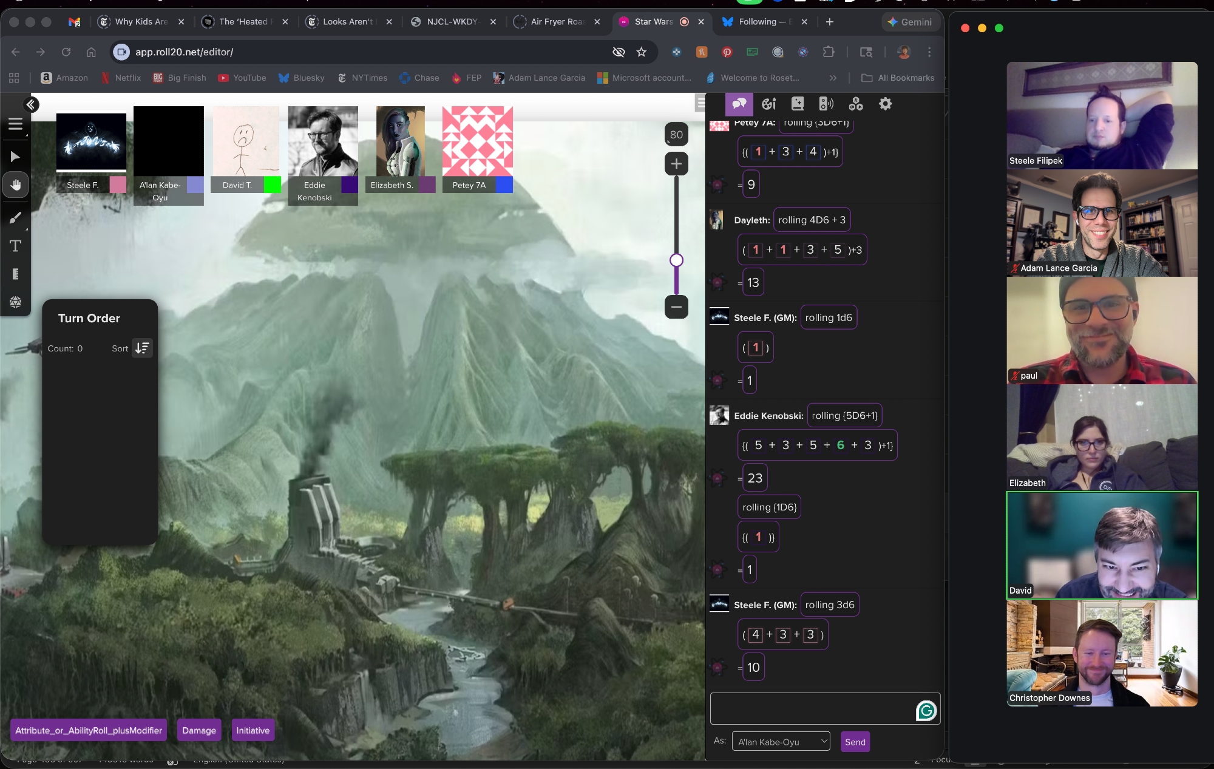Open the Art Library tab
Viewport: 1214px width, 769px height.
(768, 104)
